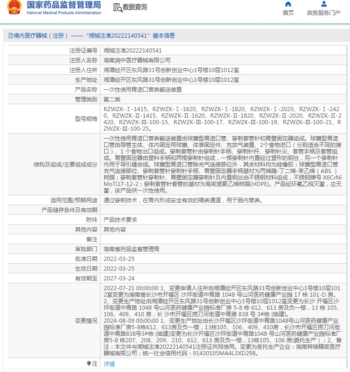
Task: Click the 注册人名称 label cell
Action: (x=54, y=60)
